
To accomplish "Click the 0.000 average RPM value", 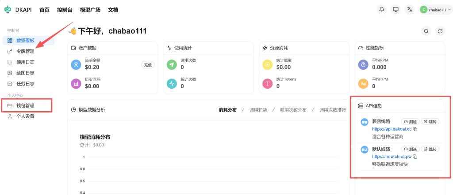I will [379, 67].
